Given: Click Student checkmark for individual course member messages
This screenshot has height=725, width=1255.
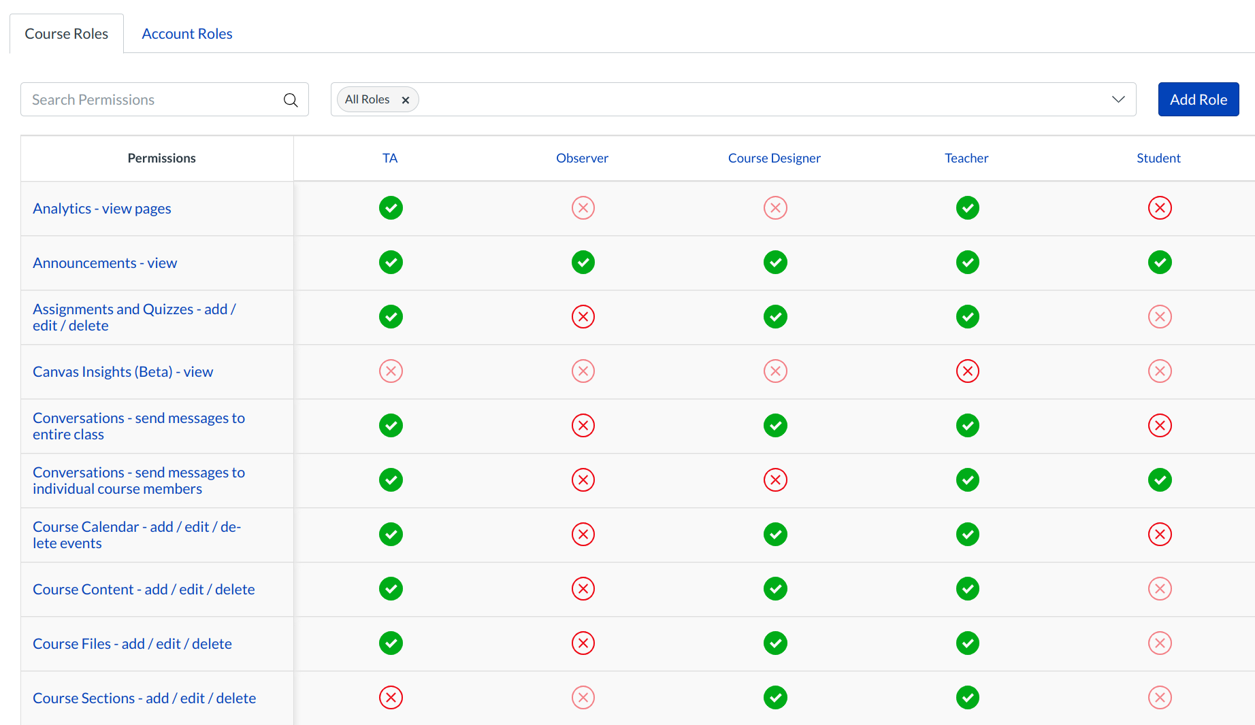Looking at the screenshot, I should 1159,480.
